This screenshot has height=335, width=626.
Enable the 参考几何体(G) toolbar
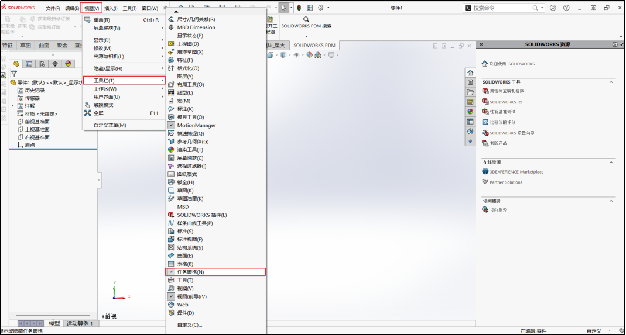pyautogui.click(x=215, y=141)
